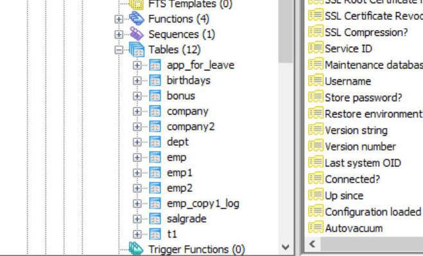Screen dimensions: 423x256
Task: Expand the app_for_leave table node
Action: coord(137,65)
